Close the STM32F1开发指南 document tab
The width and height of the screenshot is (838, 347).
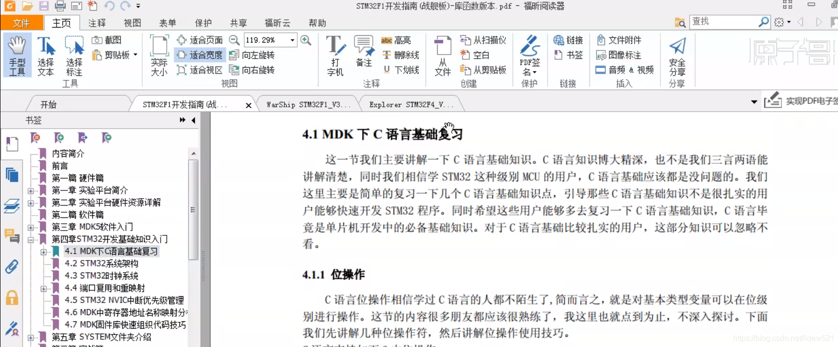pos(249,105)
